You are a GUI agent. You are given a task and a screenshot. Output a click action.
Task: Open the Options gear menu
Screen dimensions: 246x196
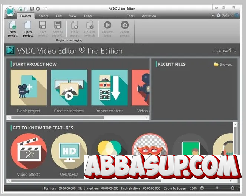(x=224, y=15)
